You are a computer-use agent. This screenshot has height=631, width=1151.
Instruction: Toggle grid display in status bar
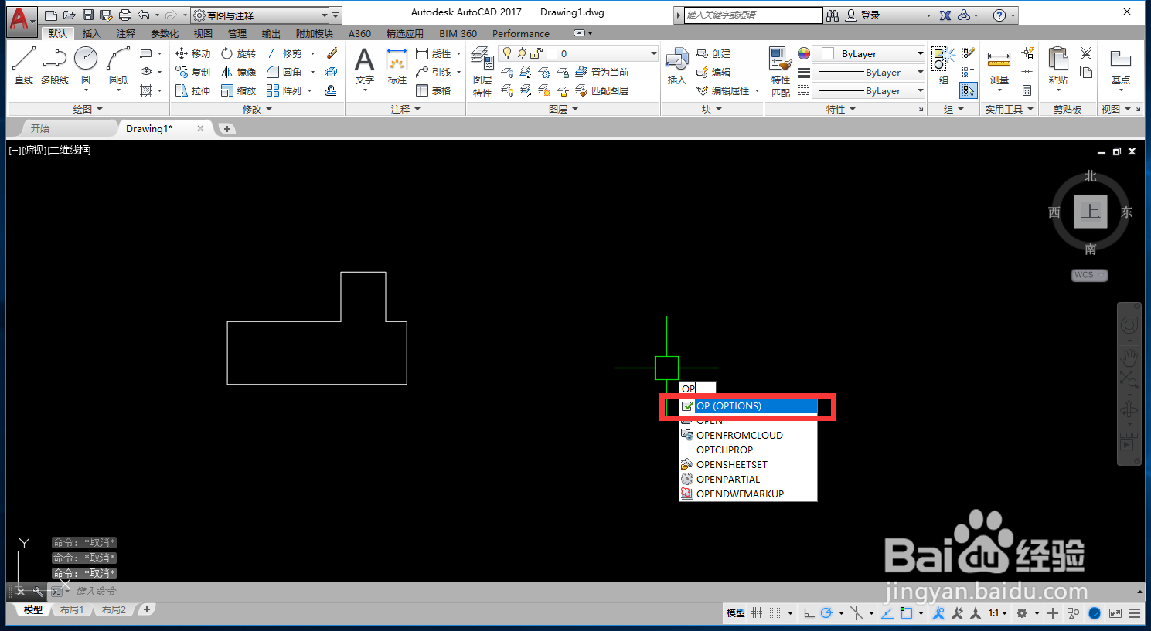757,612
